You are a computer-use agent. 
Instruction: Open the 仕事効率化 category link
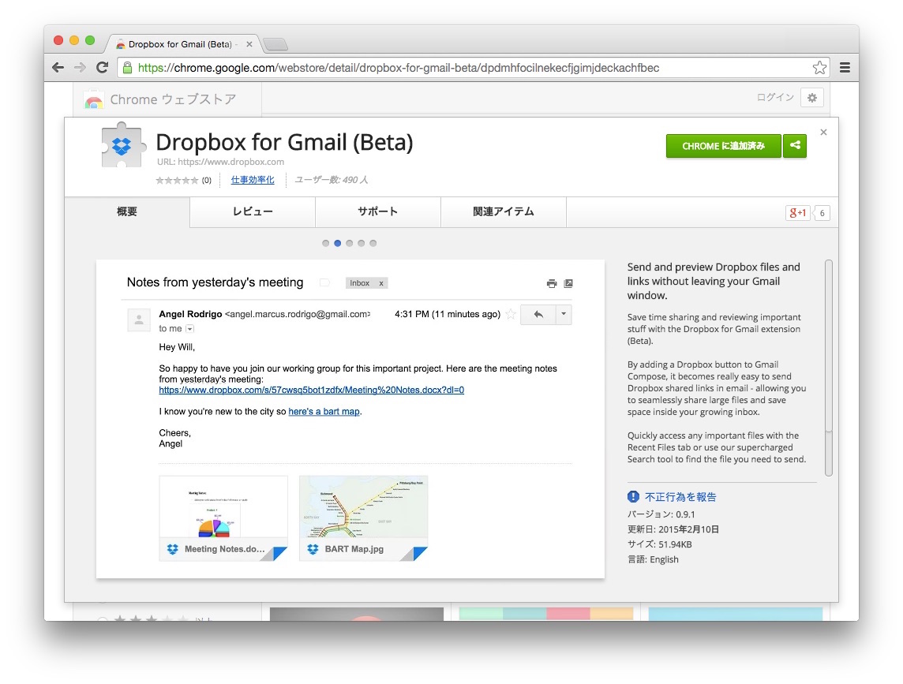tap(253, 180)
